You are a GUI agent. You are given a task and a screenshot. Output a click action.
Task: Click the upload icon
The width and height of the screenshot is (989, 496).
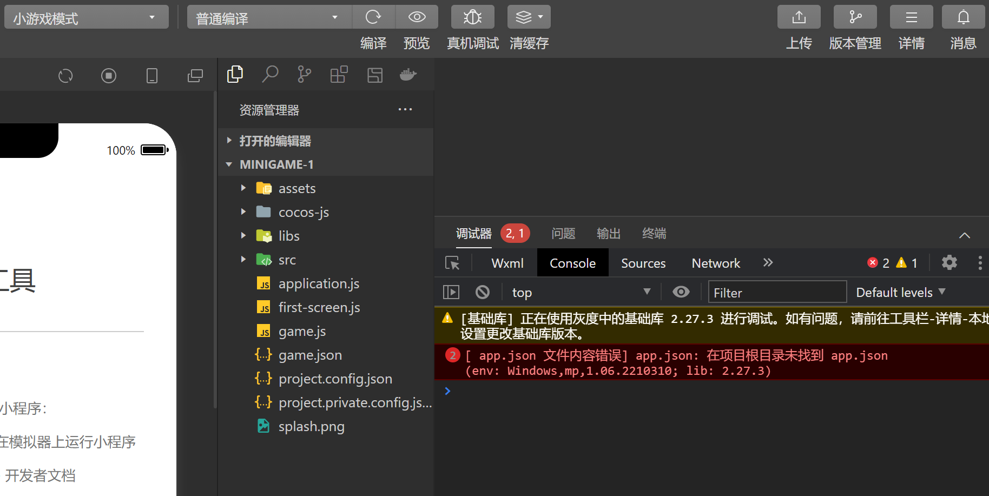coord(799,17)
